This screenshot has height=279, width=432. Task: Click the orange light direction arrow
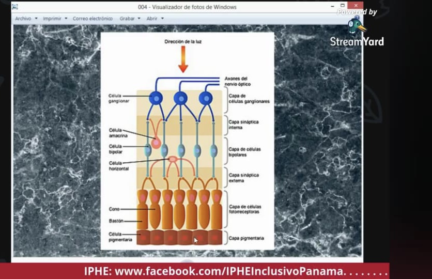[183, 59]
